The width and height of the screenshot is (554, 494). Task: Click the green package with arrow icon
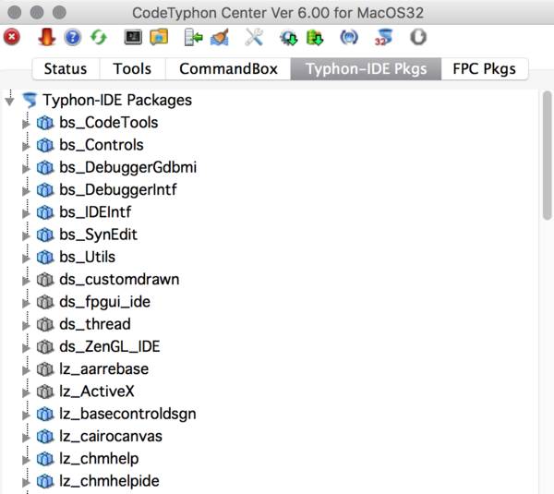tap(315, 38)
